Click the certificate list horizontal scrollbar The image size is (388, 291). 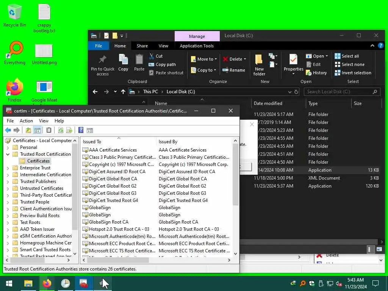118,260
